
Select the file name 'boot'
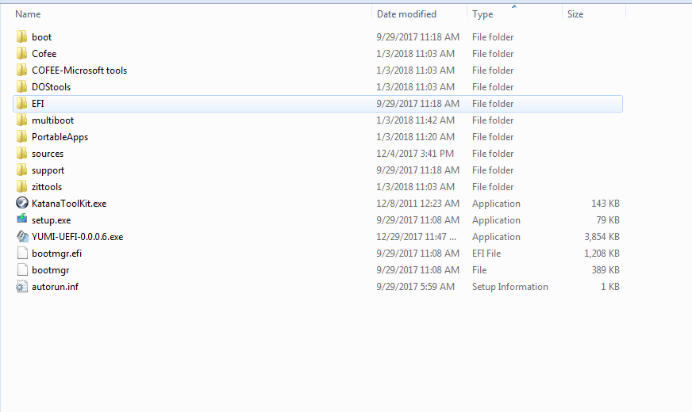tap(41, 37)
